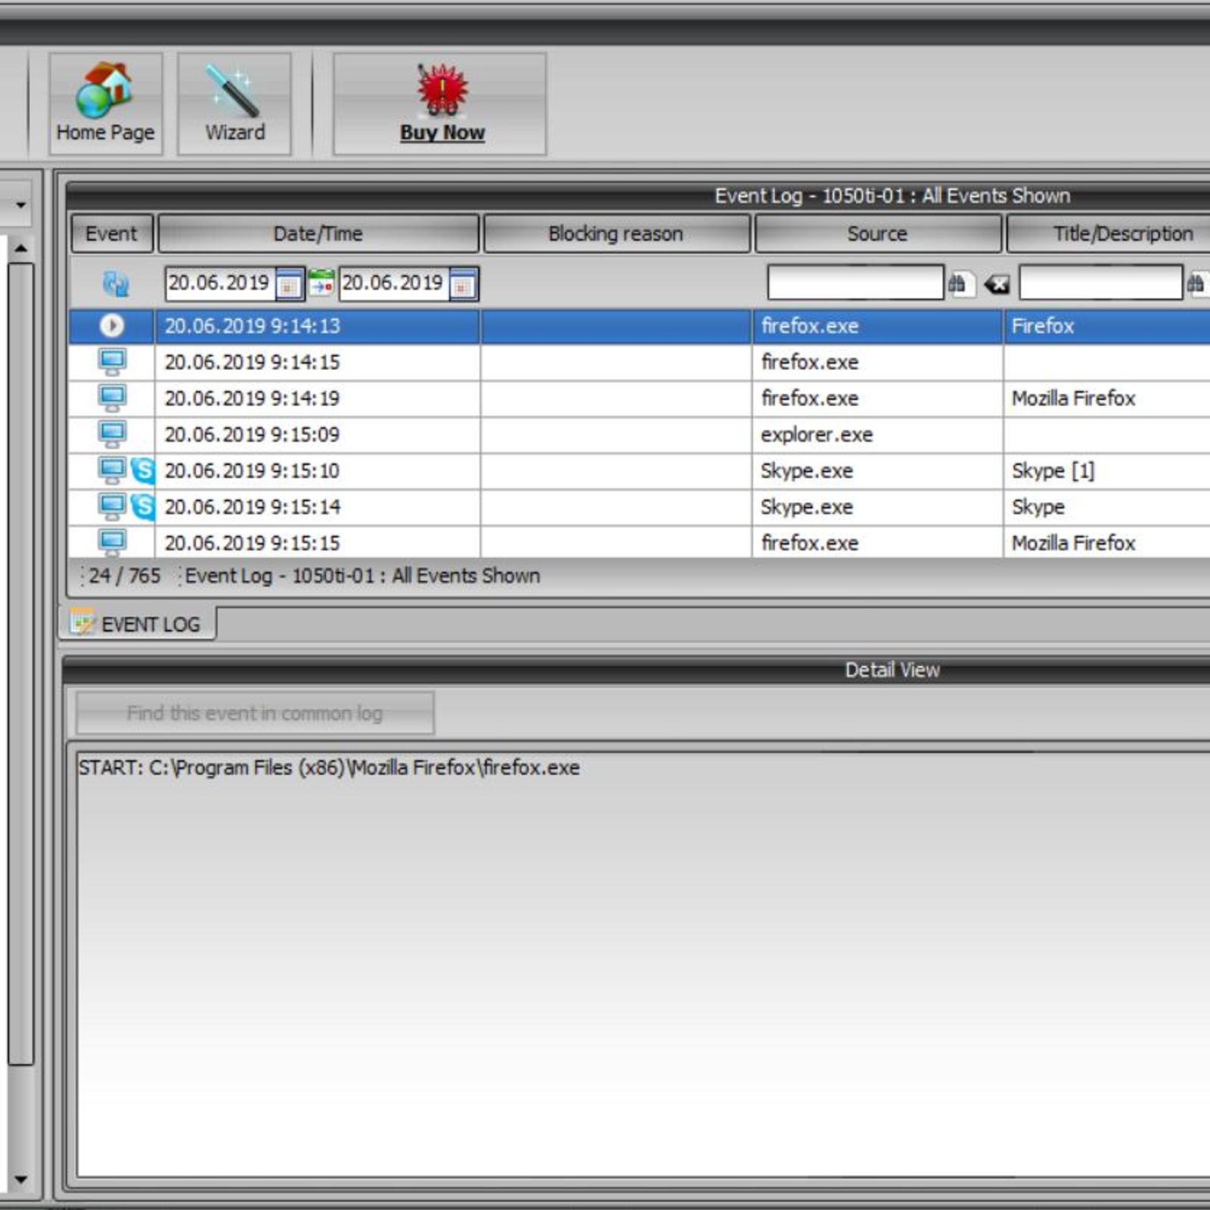The height and width of the screenshot is (1210, 1210).
Task: Click Find this event in common log
Action: pyautogui.click(x=255, y=713)
